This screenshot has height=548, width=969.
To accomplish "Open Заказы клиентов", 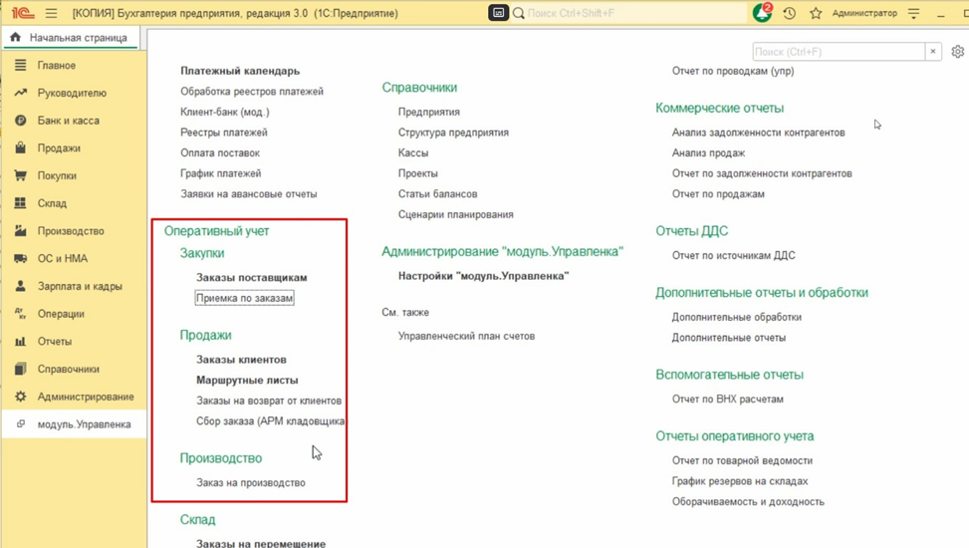I will coord(241,360).
